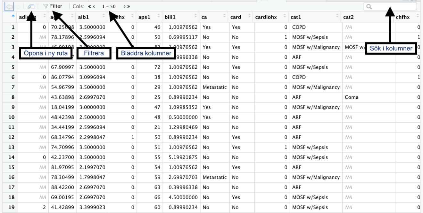Open data viewer in new window
Viewport: 423px width, 213px height.
[31, 6]
